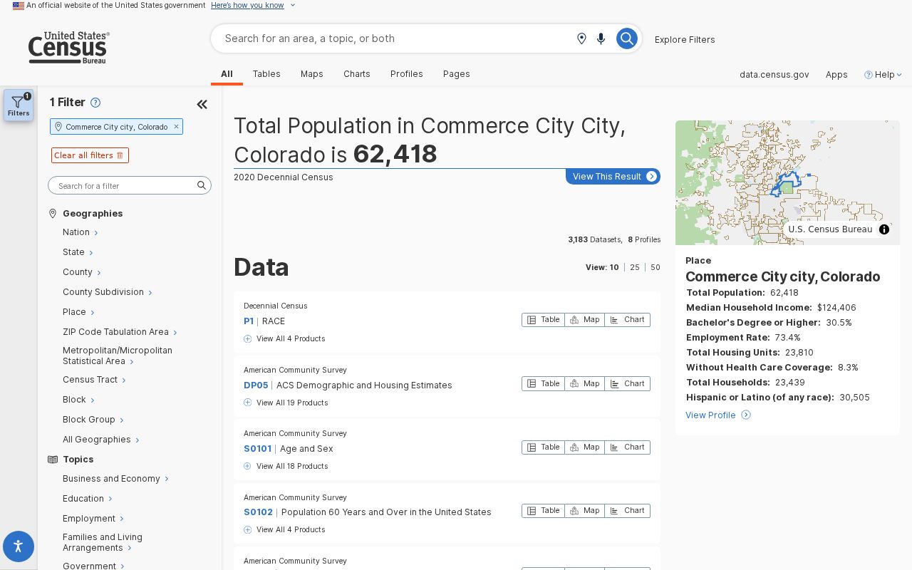
Task: Open the S0101 Age and Sex link
Action: (x=289, y=449)
